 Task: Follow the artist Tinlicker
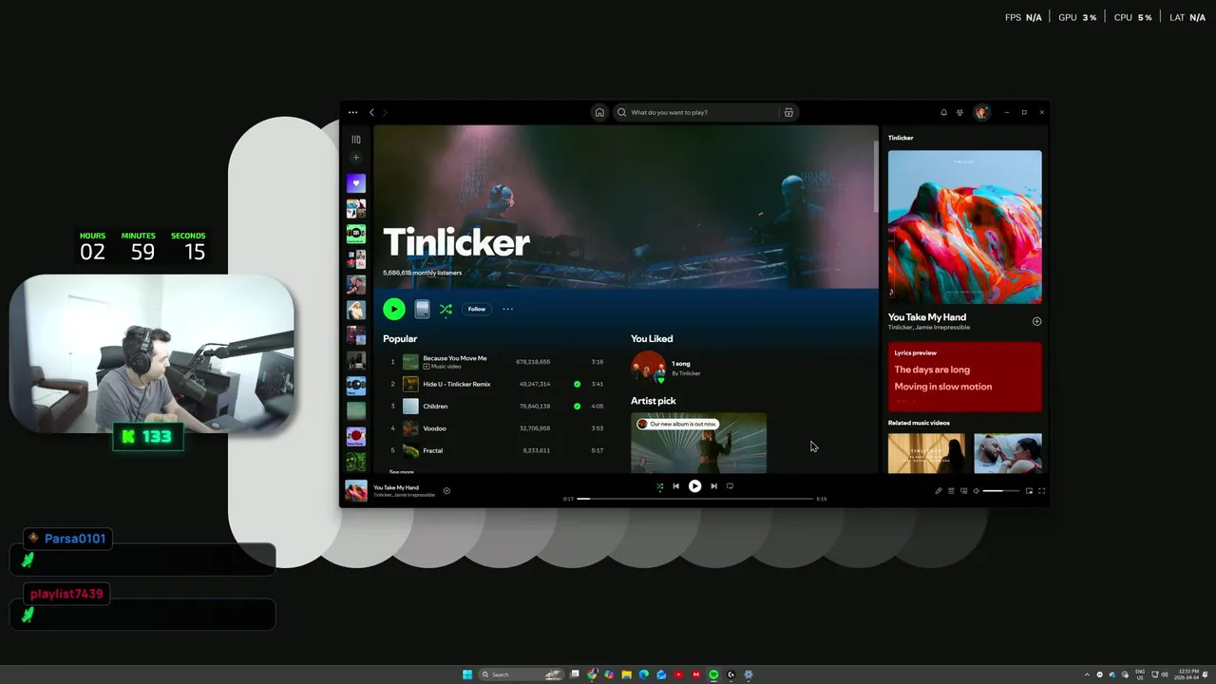coord(477,309)
